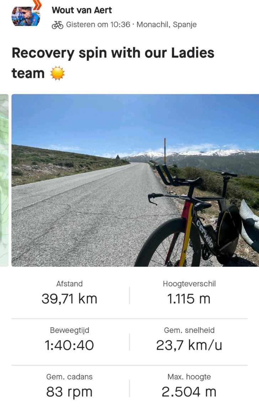
Task: View the ride photo of the bike
Action: (x=135, y=180)
